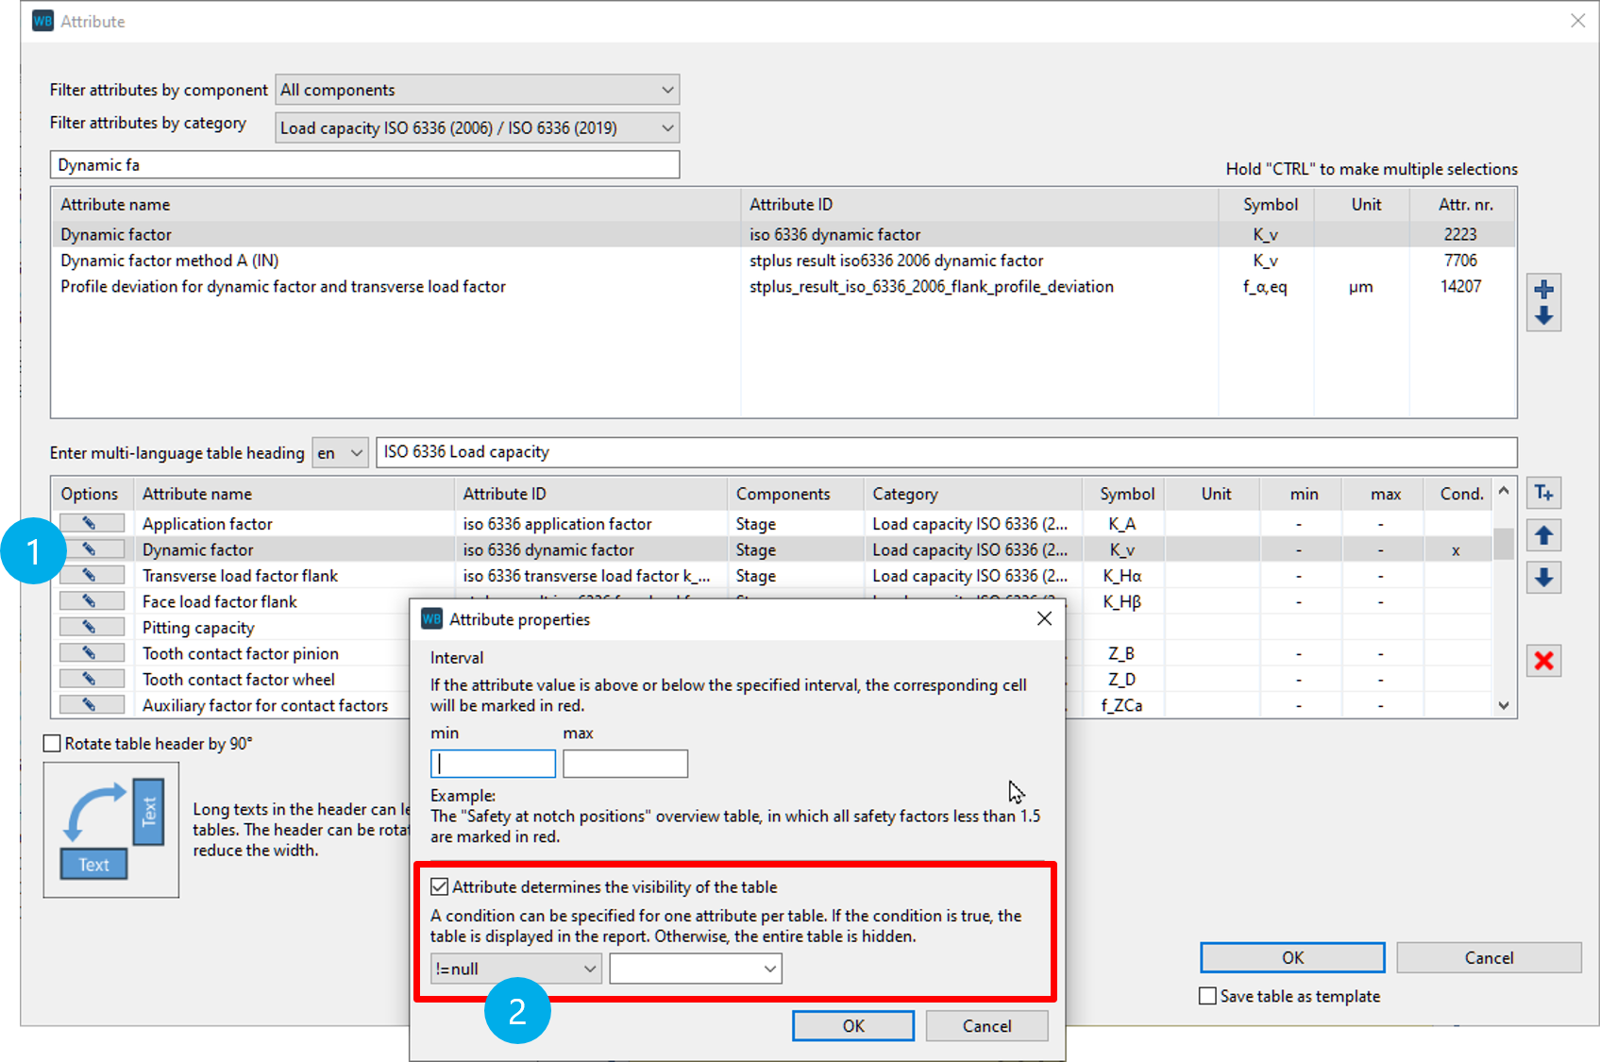1600x1062 pixels.
Task: Edit options for Application factor row
Action: point(92,523)
